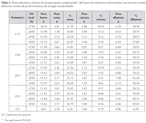Click yolk percentage '32.47'
Image resolution: width=146 pixels, height=123 pixels.
(x=70, y=42)
